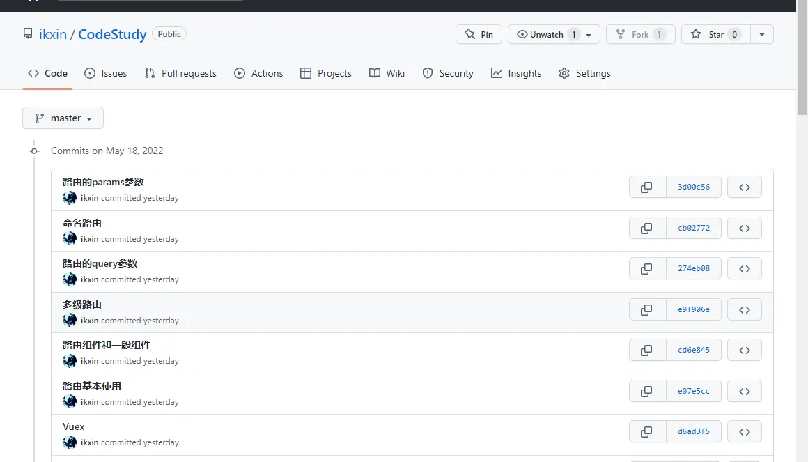808x462 pixels.
Task: Click the 'Commits on May 18, 2022' heading
Action: click(107, 151)
